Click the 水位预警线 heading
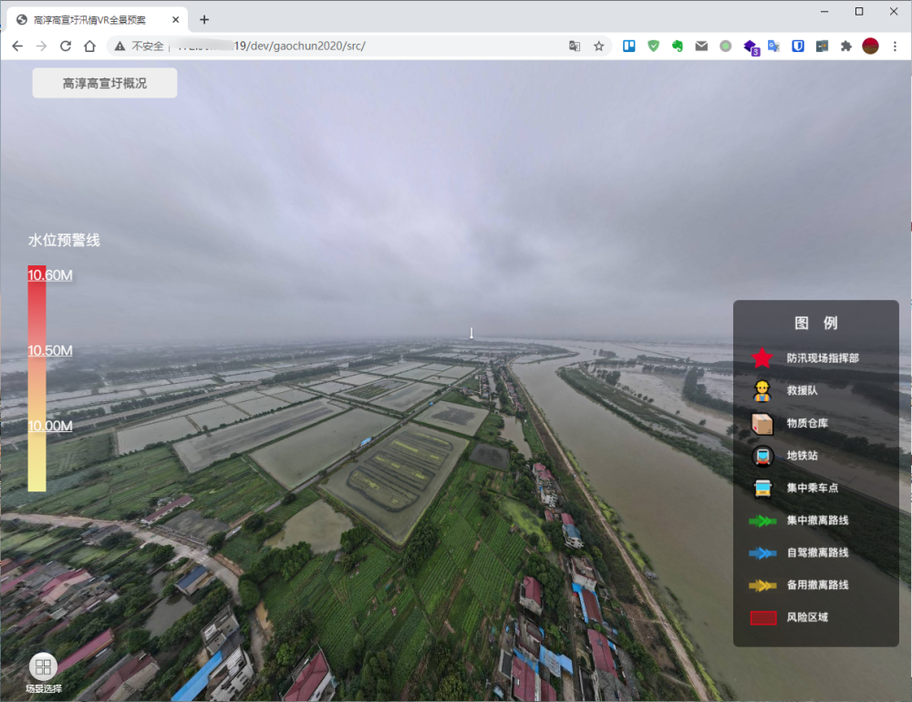Viewport: 912px width, 702px height. coord(64,240)
